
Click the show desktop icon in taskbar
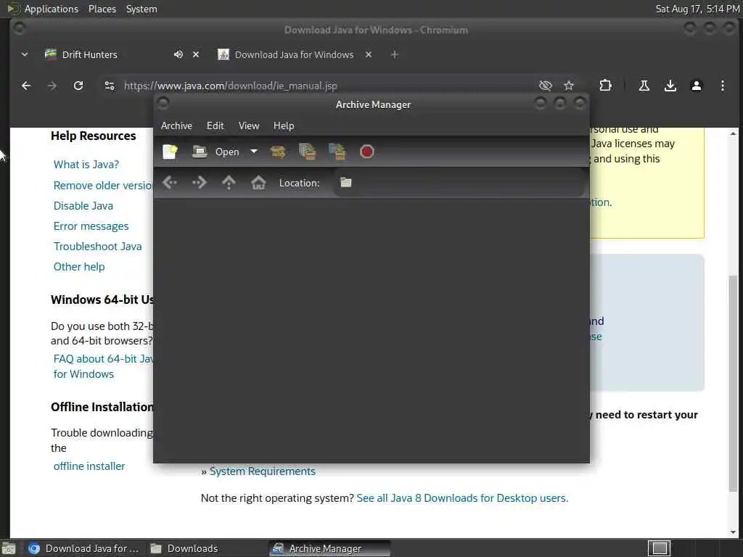click(9, 549)
